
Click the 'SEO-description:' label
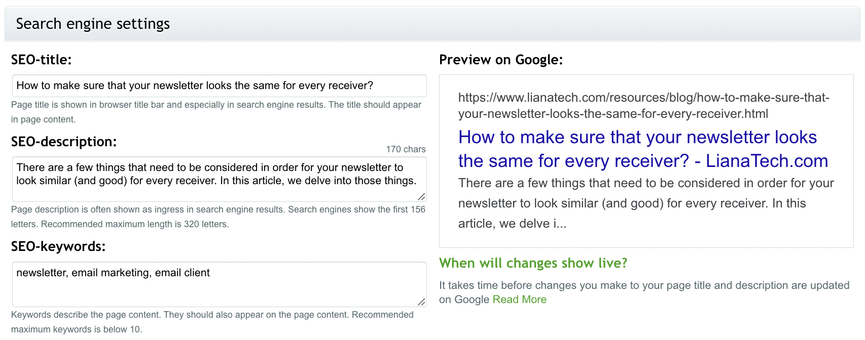point(64,142)
